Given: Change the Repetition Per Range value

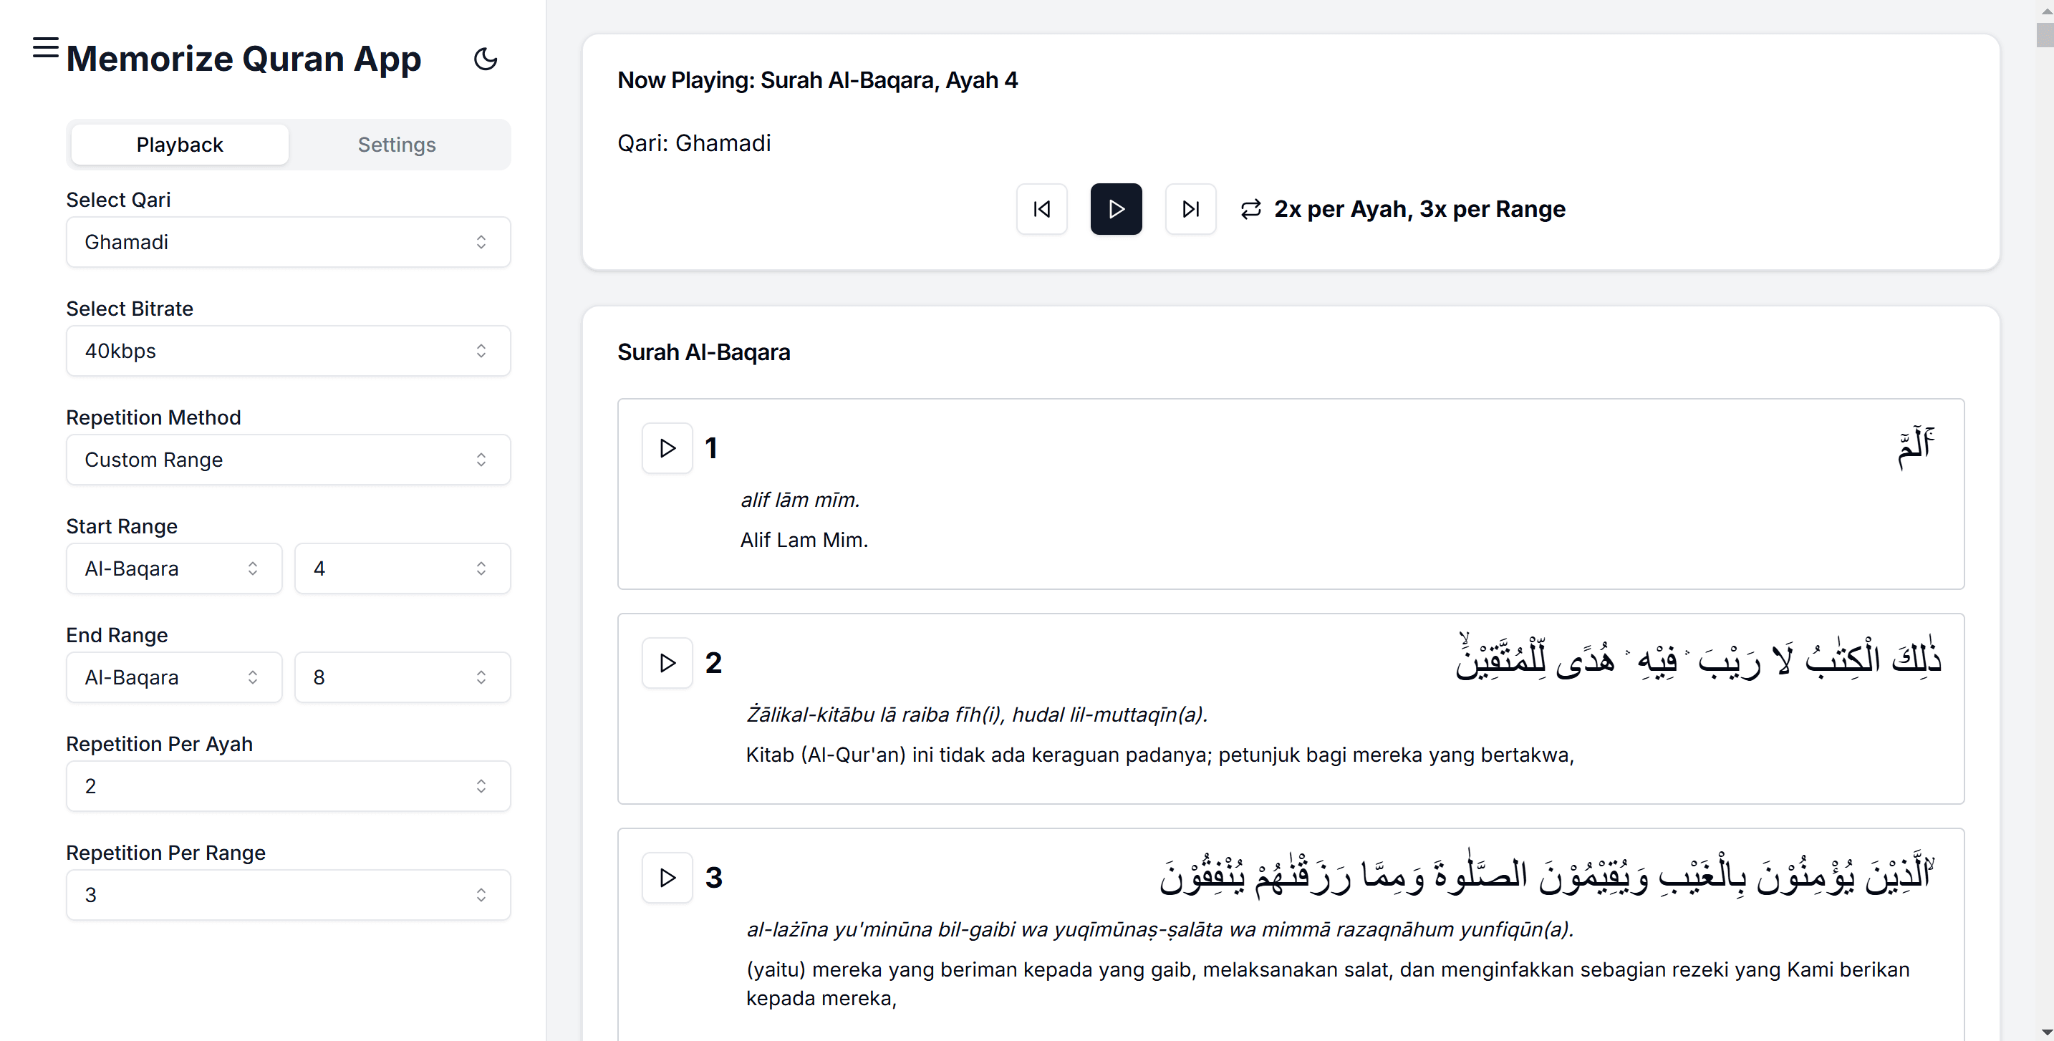Looking at the screenshot, I should [x=287, y=894].
